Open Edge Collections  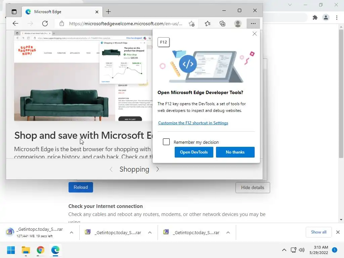coord(222,24)
